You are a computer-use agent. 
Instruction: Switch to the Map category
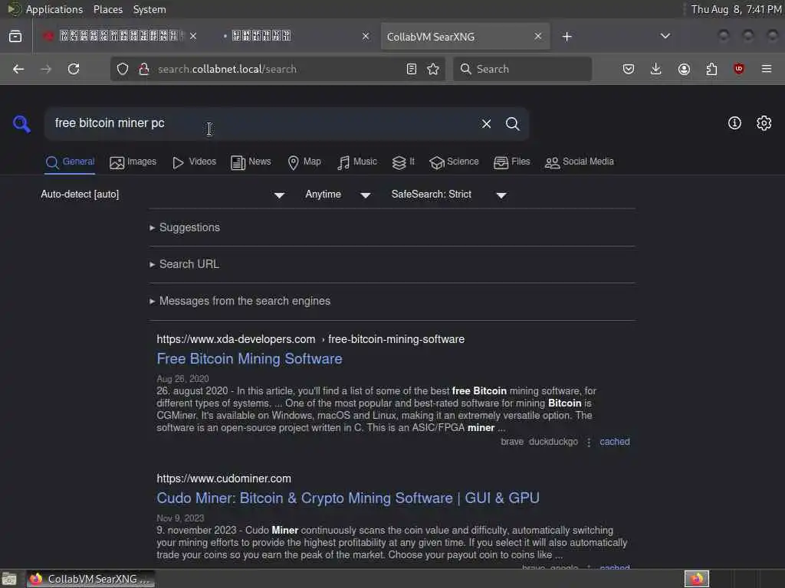tap(304, 162)
